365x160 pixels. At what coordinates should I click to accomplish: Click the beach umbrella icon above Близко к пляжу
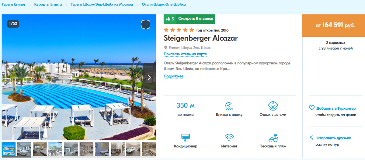click(229, 106)
